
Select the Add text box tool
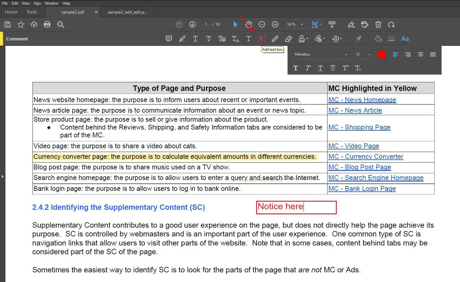click(262, 39)
